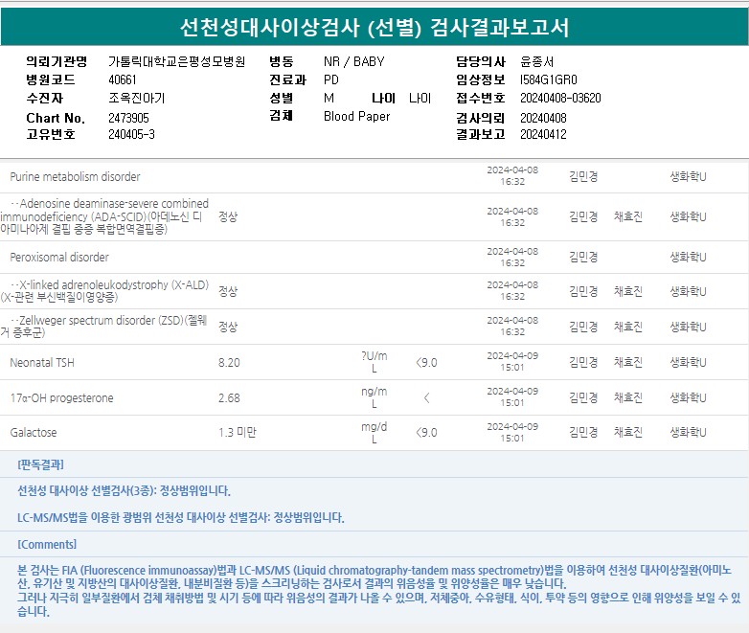Viewport: 749px width, 633px height.
Task: Click the Purine metabolism disorder row
Action: (374, 177)
